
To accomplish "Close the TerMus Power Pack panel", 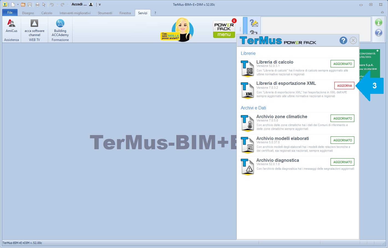I will [353, 40].
